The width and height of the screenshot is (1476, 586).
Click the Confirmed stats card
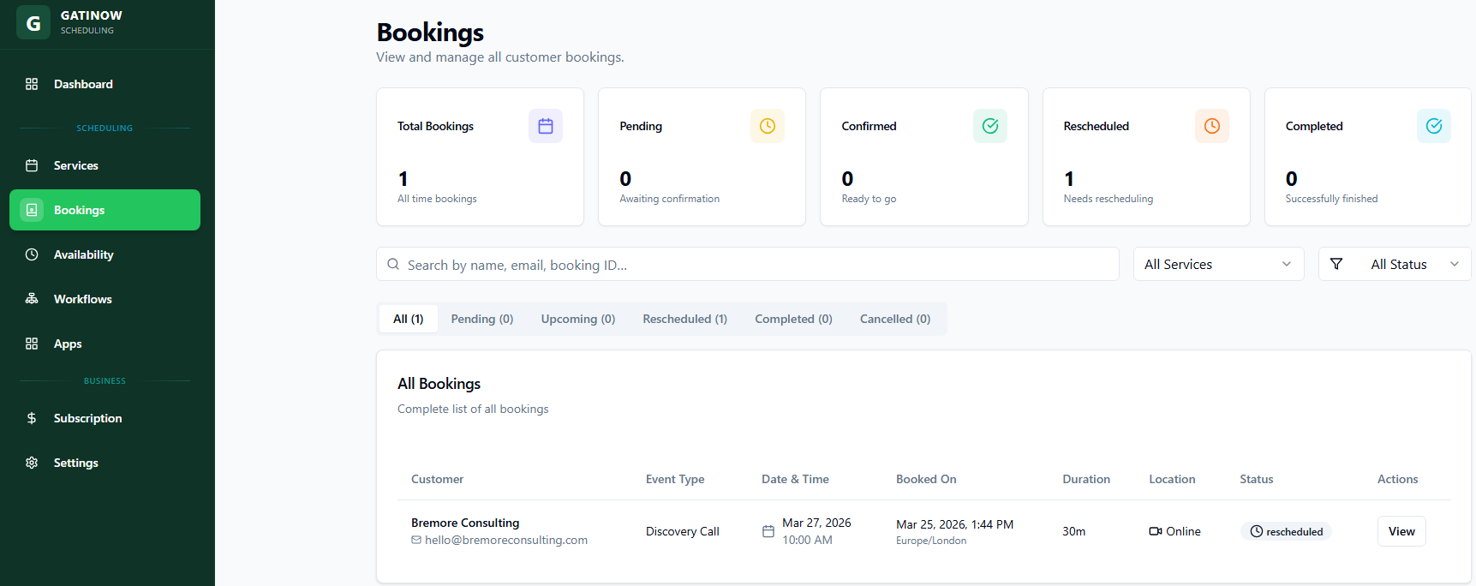pyautogui.click(x=924, y=157)
